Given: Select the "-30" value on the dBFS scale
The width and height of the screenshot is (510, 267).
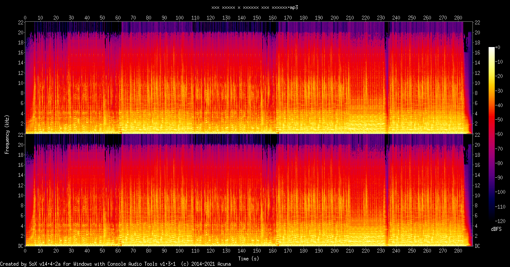Looking at the screenshot, I should pyautogui.click(x=499, y=91).
